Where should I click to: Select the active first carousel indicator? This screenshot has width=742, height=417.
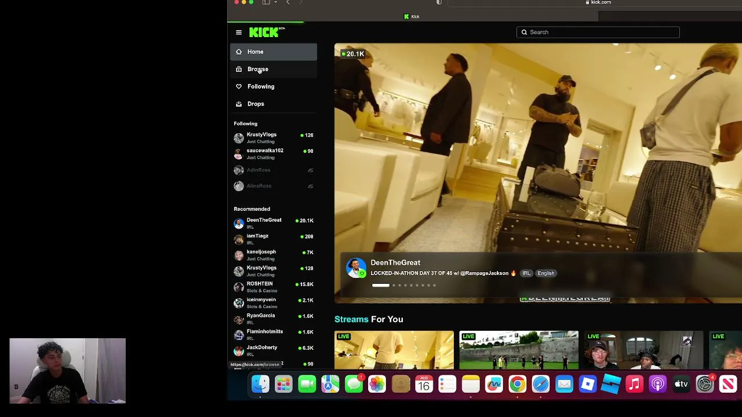click(381, 285)
